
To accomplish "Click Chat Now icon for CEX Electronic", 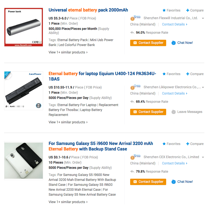I will [174, 182].
